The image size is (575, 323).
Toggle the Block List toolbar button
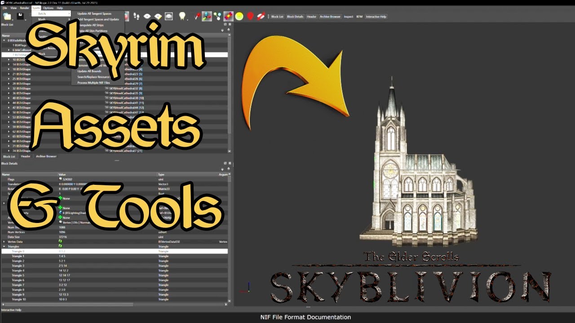point(277,17)
